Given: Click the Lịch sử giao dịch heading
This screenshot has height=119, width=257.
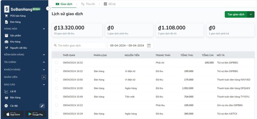Looking at the screenshot, I should (67, 14).
